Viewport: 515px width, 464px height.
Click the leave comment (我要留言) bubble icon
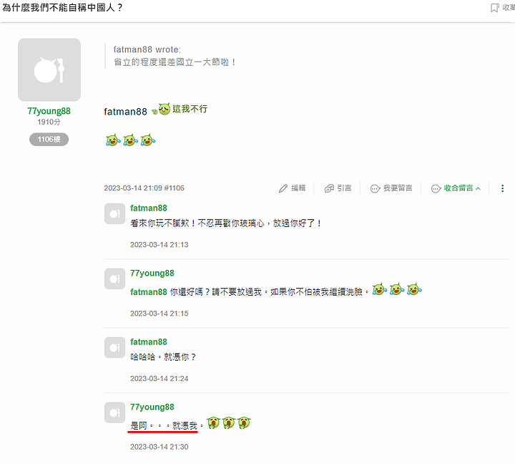click(375, 188)
